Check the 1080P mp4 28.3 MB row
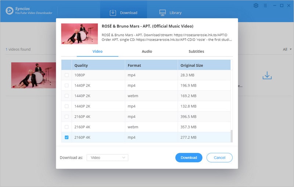Image resolution: width=294 pixels, height=187 pixels. point(67,75)
